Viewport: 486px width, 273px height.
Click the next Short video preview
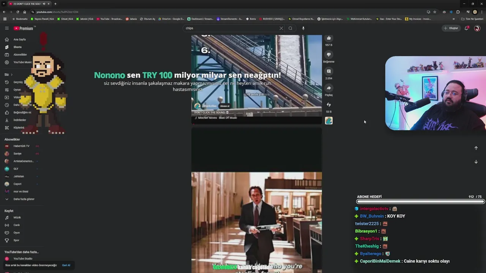click(257, 200)
